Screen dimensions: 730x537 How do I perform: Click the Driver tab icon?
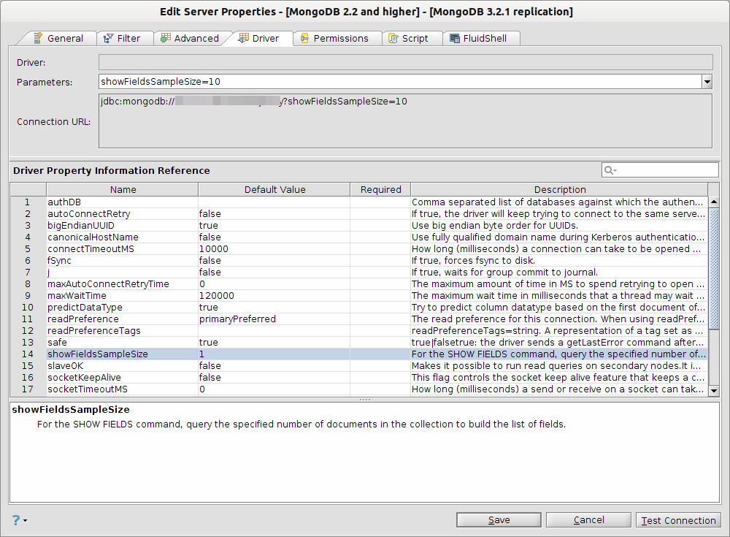pos(243,38)
